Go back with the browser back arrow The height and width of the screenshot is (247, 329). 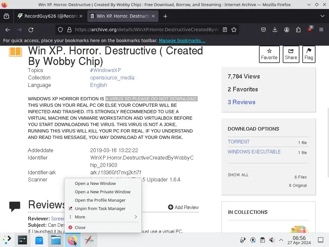tap(8, 30)
